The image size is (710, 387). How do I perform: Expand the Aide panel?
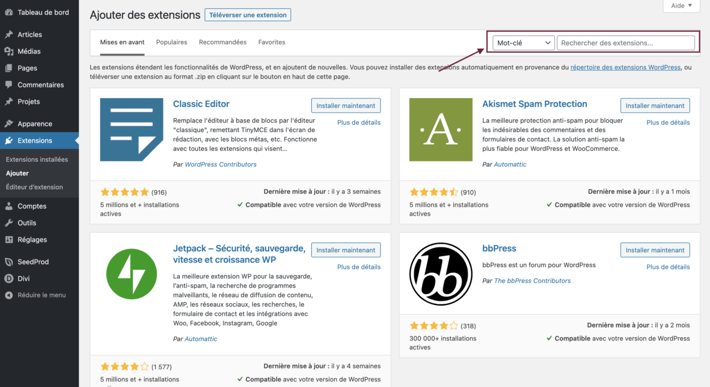pos(681,6)
